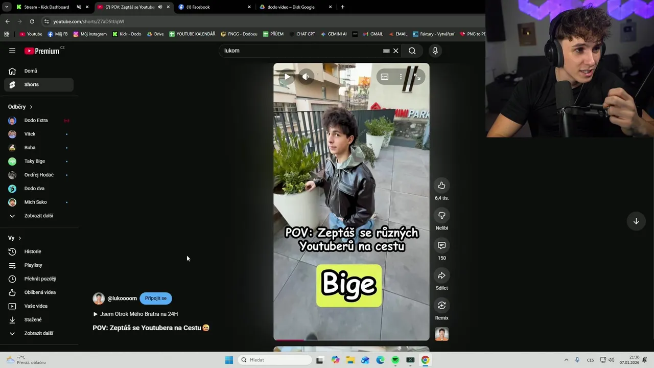
Task: Open the Kick - Dodo bookmark
Action: point(127,34)
